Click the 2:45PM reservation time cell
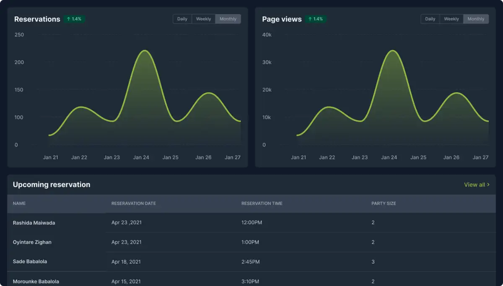The height and width of the screenshot is (286, 503). tap(251, 262)
